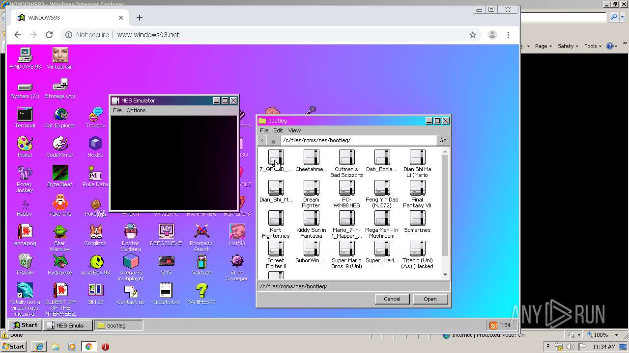Select FC-WIN98.NES file
Viewport: 629px width, 353px height.
pos(346,195)
